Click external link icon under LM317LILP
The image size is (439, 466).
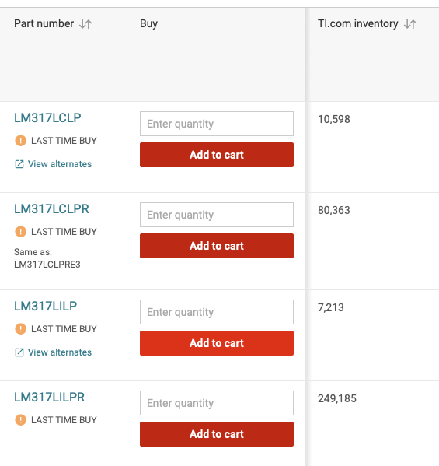pyautogui.click(x=19, y=352)
